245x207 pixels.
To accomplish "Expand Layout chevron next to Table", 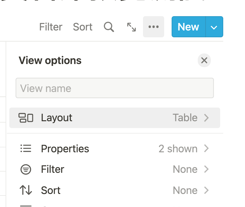I will (206, 118).
